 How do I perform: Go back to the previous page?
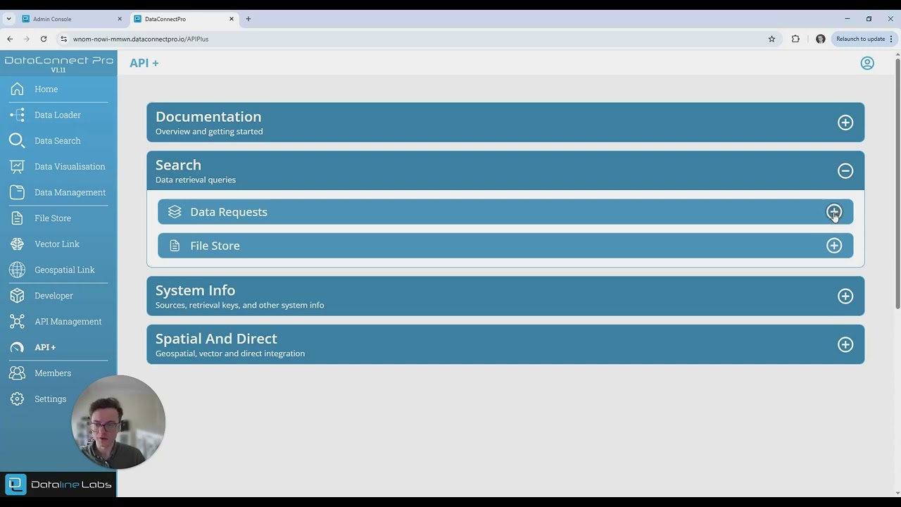(x=10, y=39)
